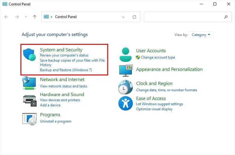The height and width of the screenshot is (155, 235).
Task: Click the Control Panel icon in the address bar
Action: coord(46,17)
